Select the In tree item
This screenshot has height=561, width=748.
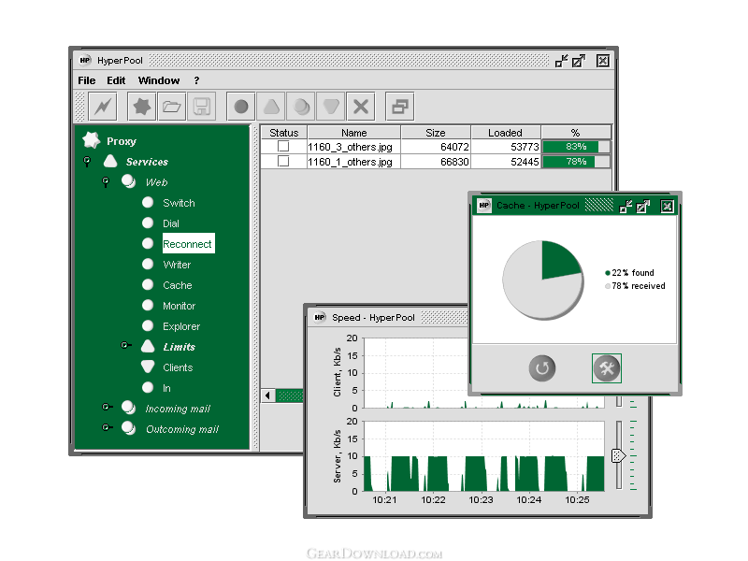coord(166,388)
